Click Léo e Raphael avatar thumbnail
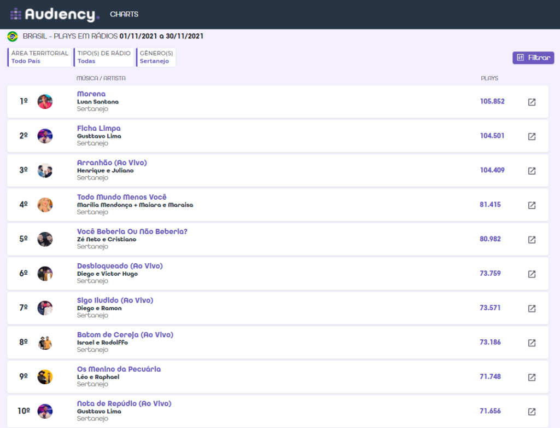 45,377
